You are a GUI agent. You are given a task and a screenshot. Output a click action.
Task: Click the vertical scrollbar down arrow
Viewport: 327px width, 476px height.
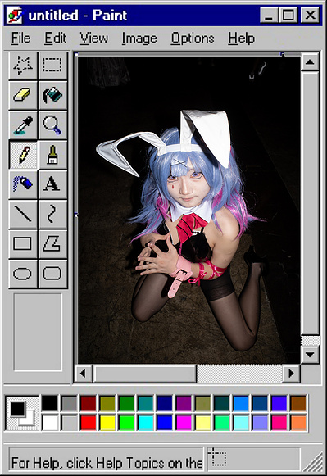[x=310, y=355]
